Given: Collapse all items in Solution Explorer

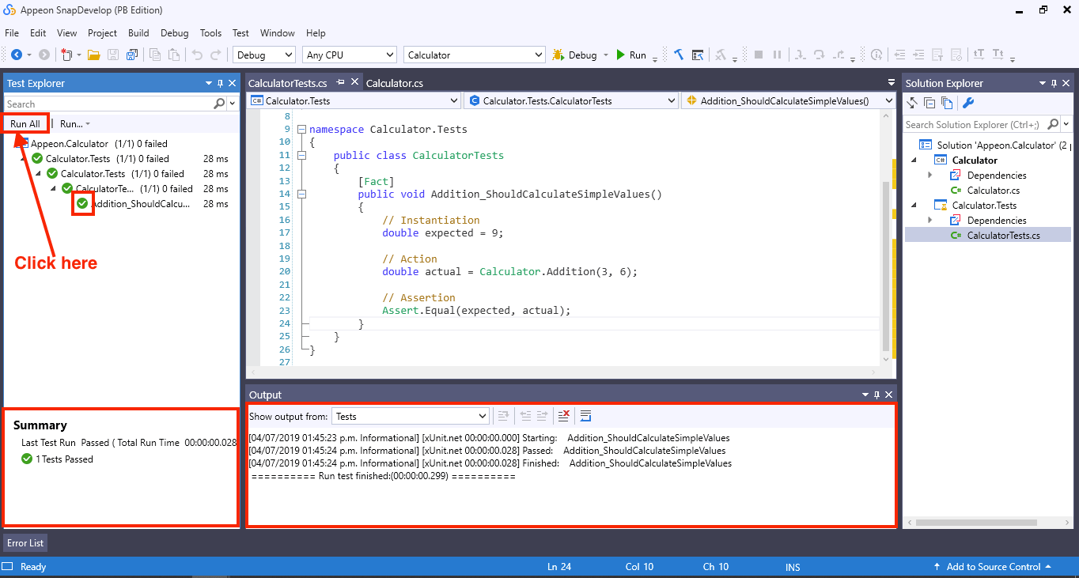Looking at the screenshot, I should click(929, 104).
